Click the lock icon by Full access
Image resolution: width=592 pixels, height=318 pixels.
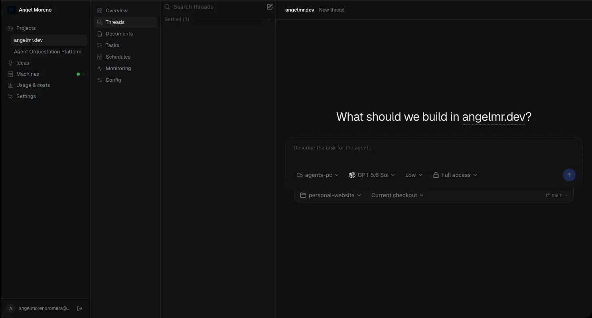click(x=436, y=175)
